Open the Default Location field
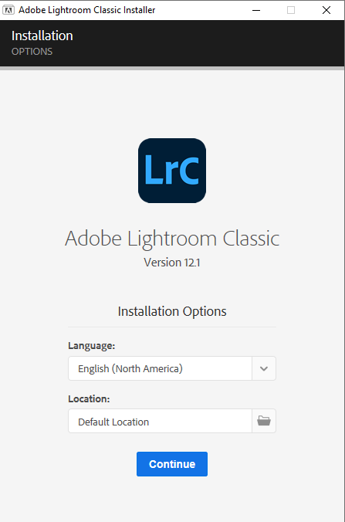This screenshot has height=522, width=345. tap(160, 421)
